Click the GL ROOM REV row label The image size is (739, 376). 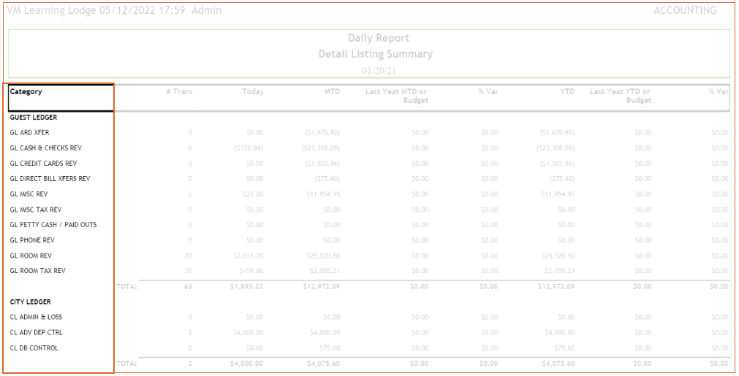[31, 256]
